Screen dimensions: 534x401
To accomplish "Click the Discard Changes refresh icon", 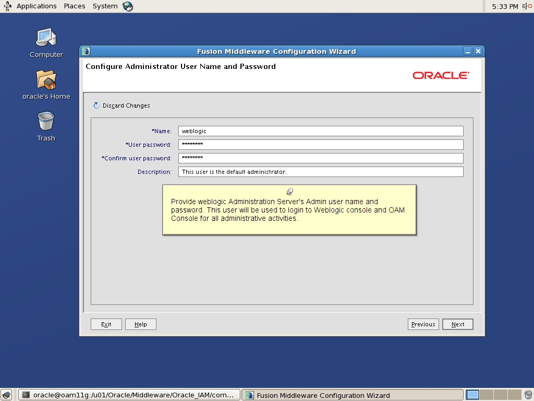I will click(96, 105).
